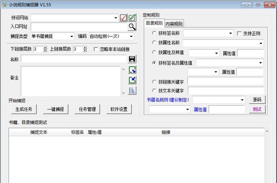Select 按文本关键字 radio option
277x183 pixels.
[154, 91]
